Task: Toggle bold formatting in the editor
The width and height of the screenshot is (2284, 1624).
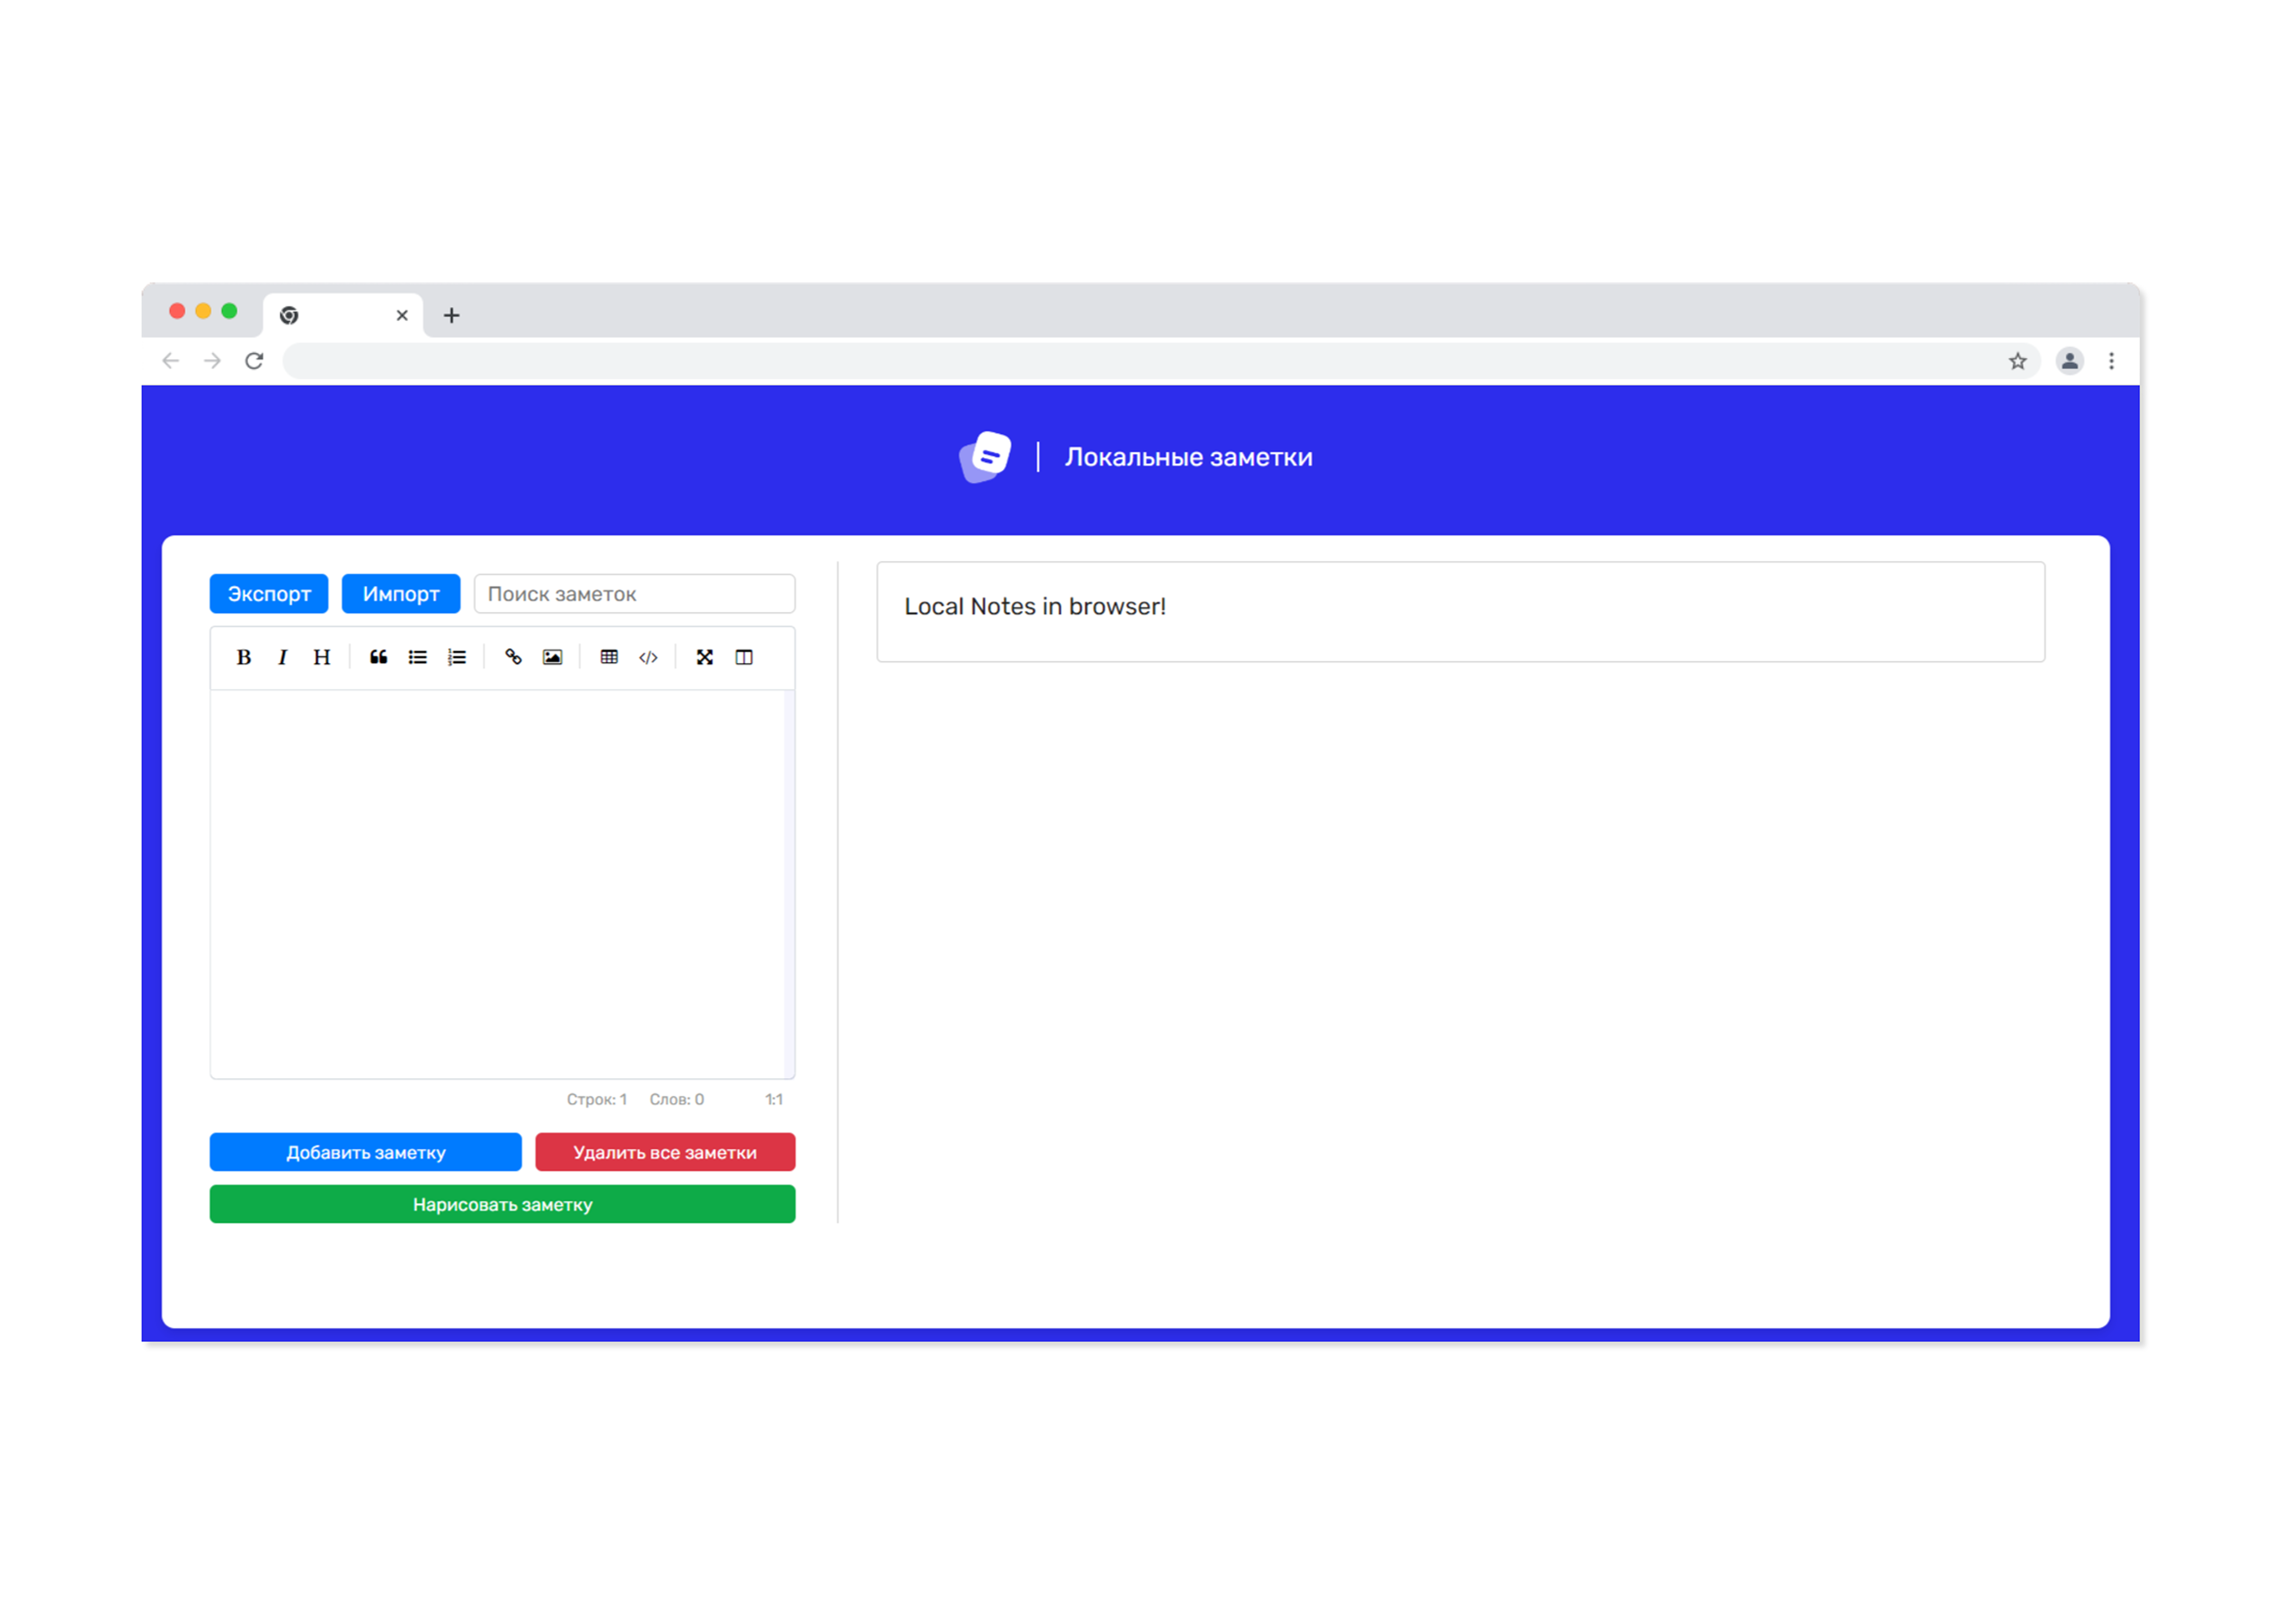Action: (243, 657)
